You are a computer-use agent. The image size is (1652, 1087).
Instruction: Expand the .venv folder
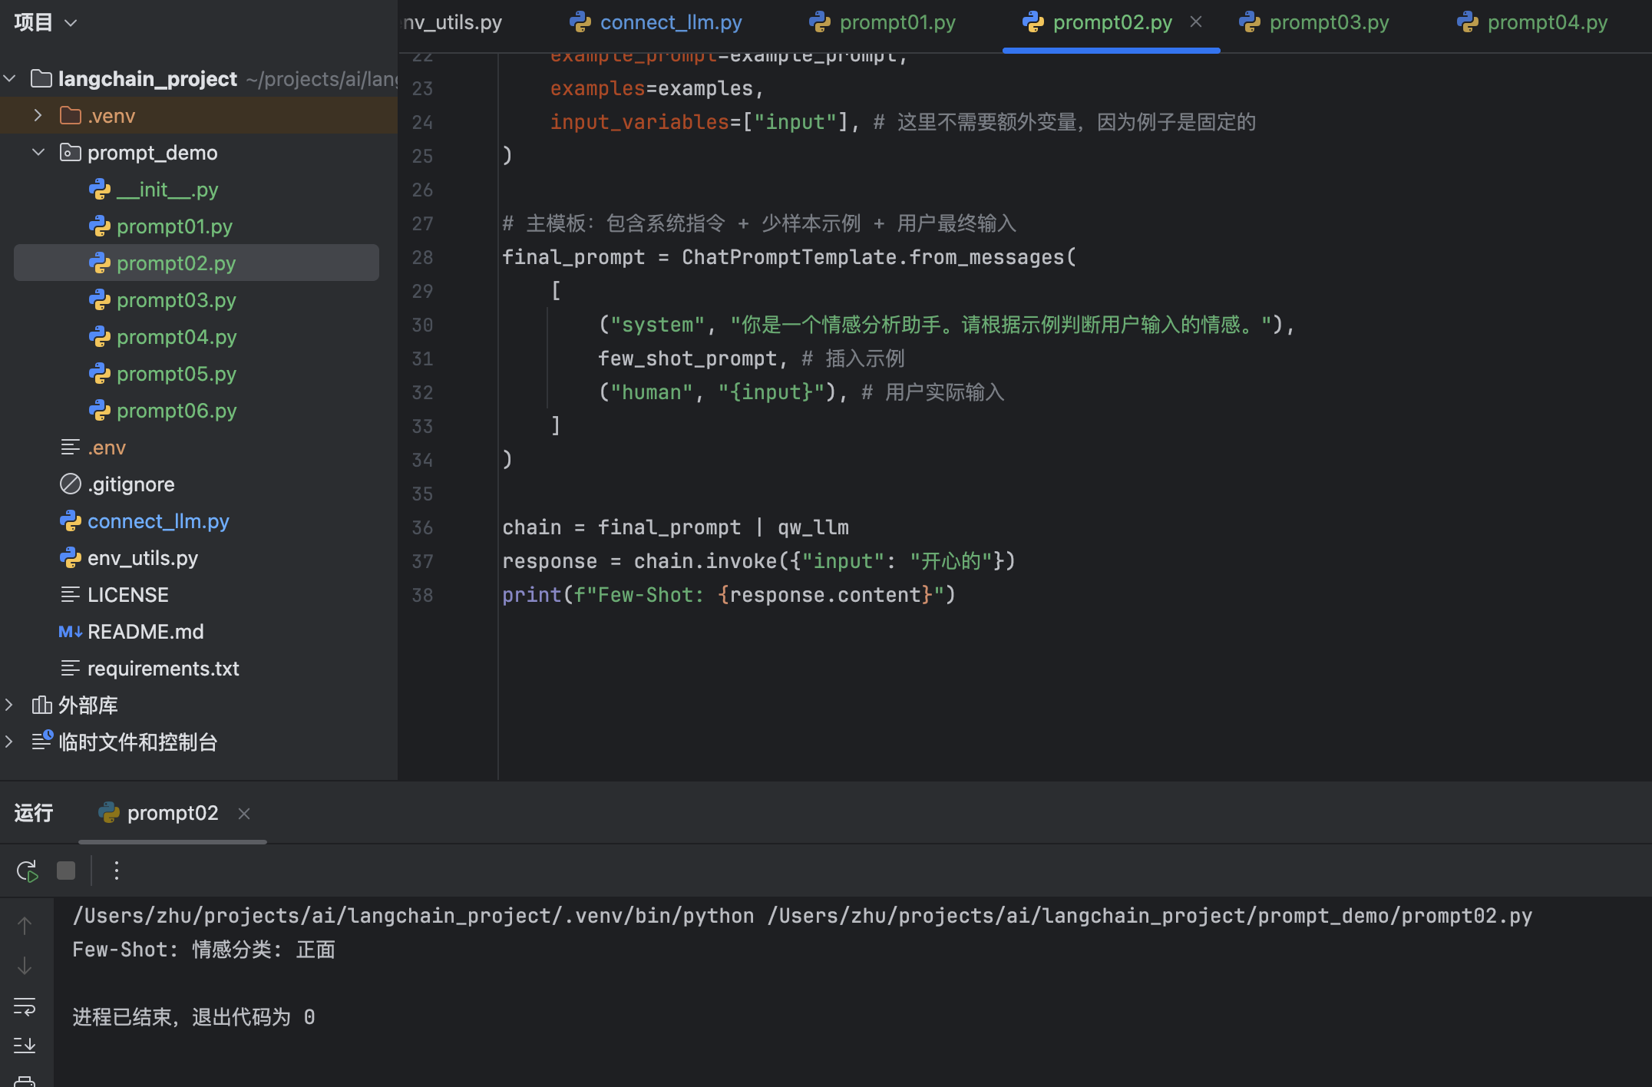click(38, 116)
